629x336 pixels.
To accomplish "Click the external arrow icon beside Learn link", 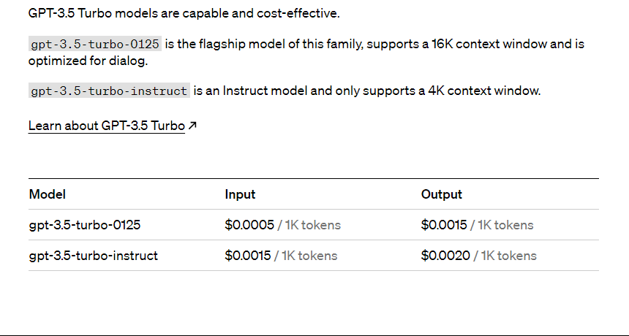I will tap(192, 126).
